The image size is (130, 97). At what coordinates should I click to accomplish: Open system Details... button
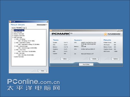click(x=94, y=59)
